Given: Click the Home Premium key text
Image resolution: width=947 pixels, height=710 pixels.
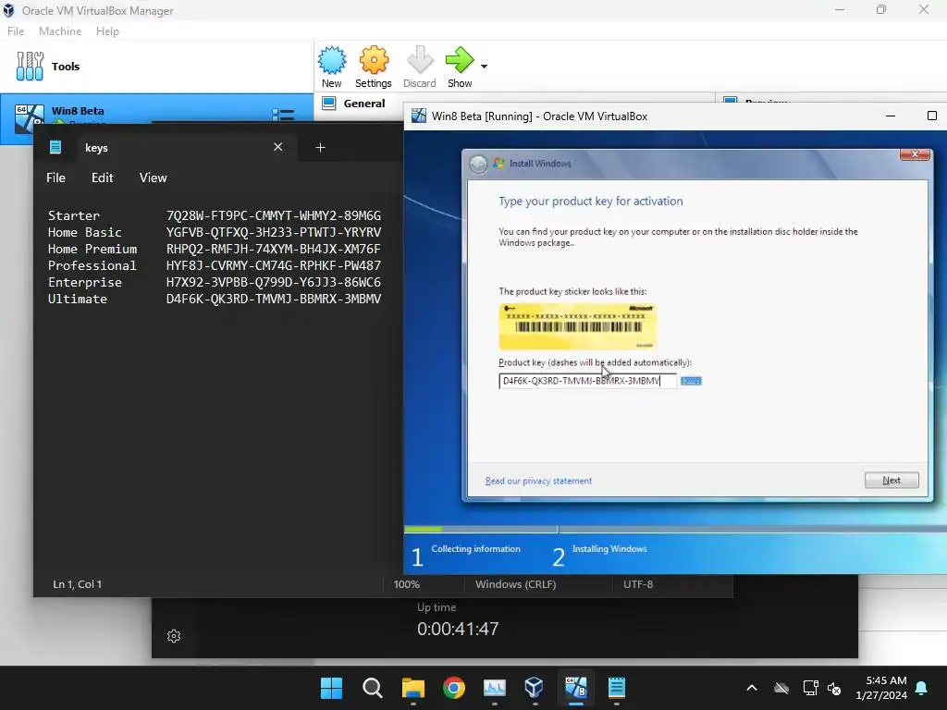Looking at the screenshot, I should pyautogui.click(x=274, y=249).
